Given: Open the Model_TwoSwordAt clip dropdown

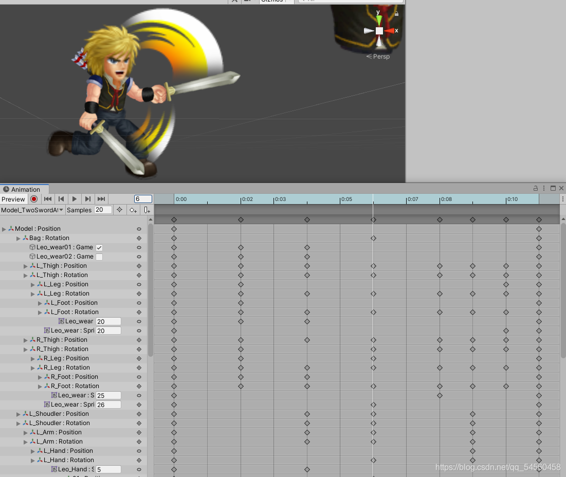Looking at the screenshot, I should (x=32, y=210).
